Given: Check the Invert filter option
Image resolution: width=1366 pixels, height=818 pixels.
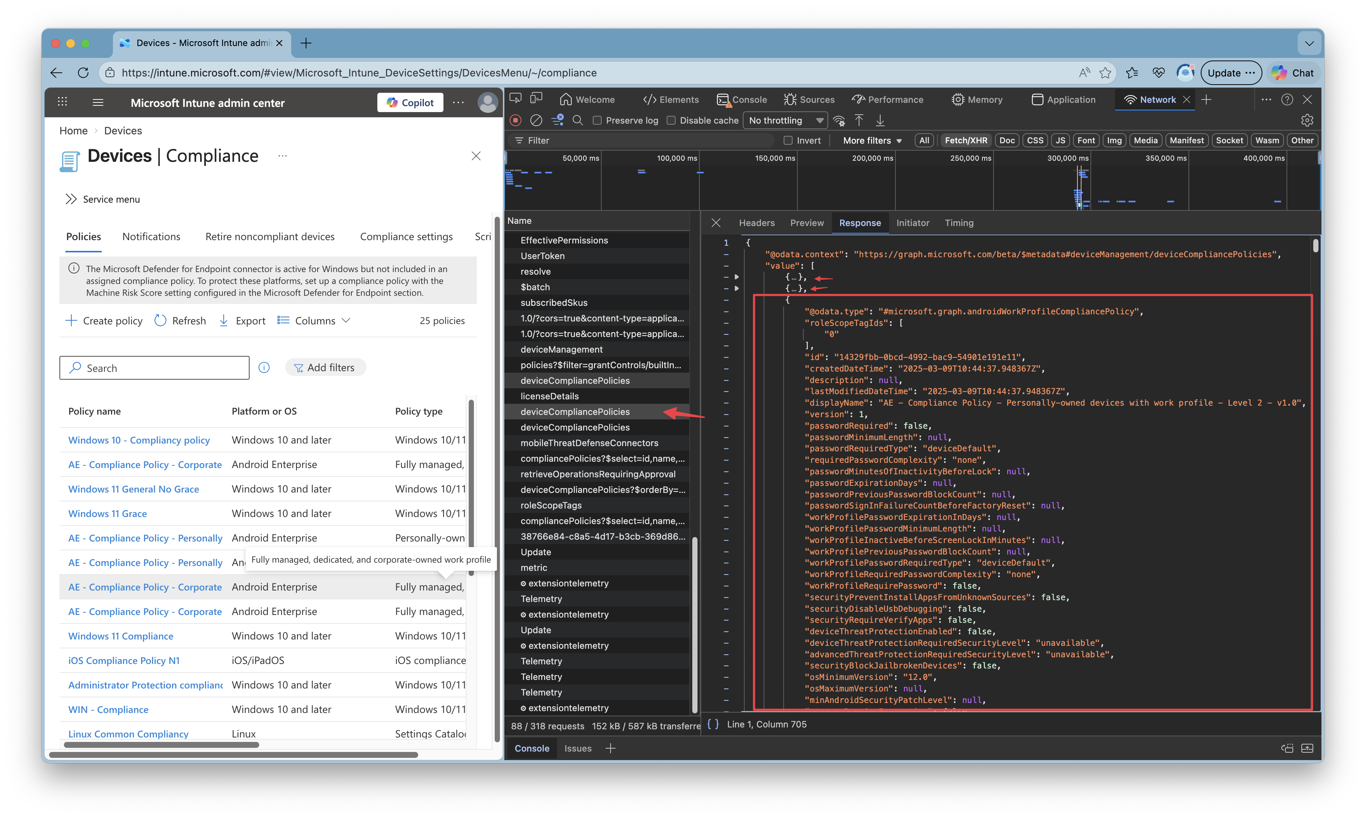Looking at the screenshot, I should coord(788,140).
